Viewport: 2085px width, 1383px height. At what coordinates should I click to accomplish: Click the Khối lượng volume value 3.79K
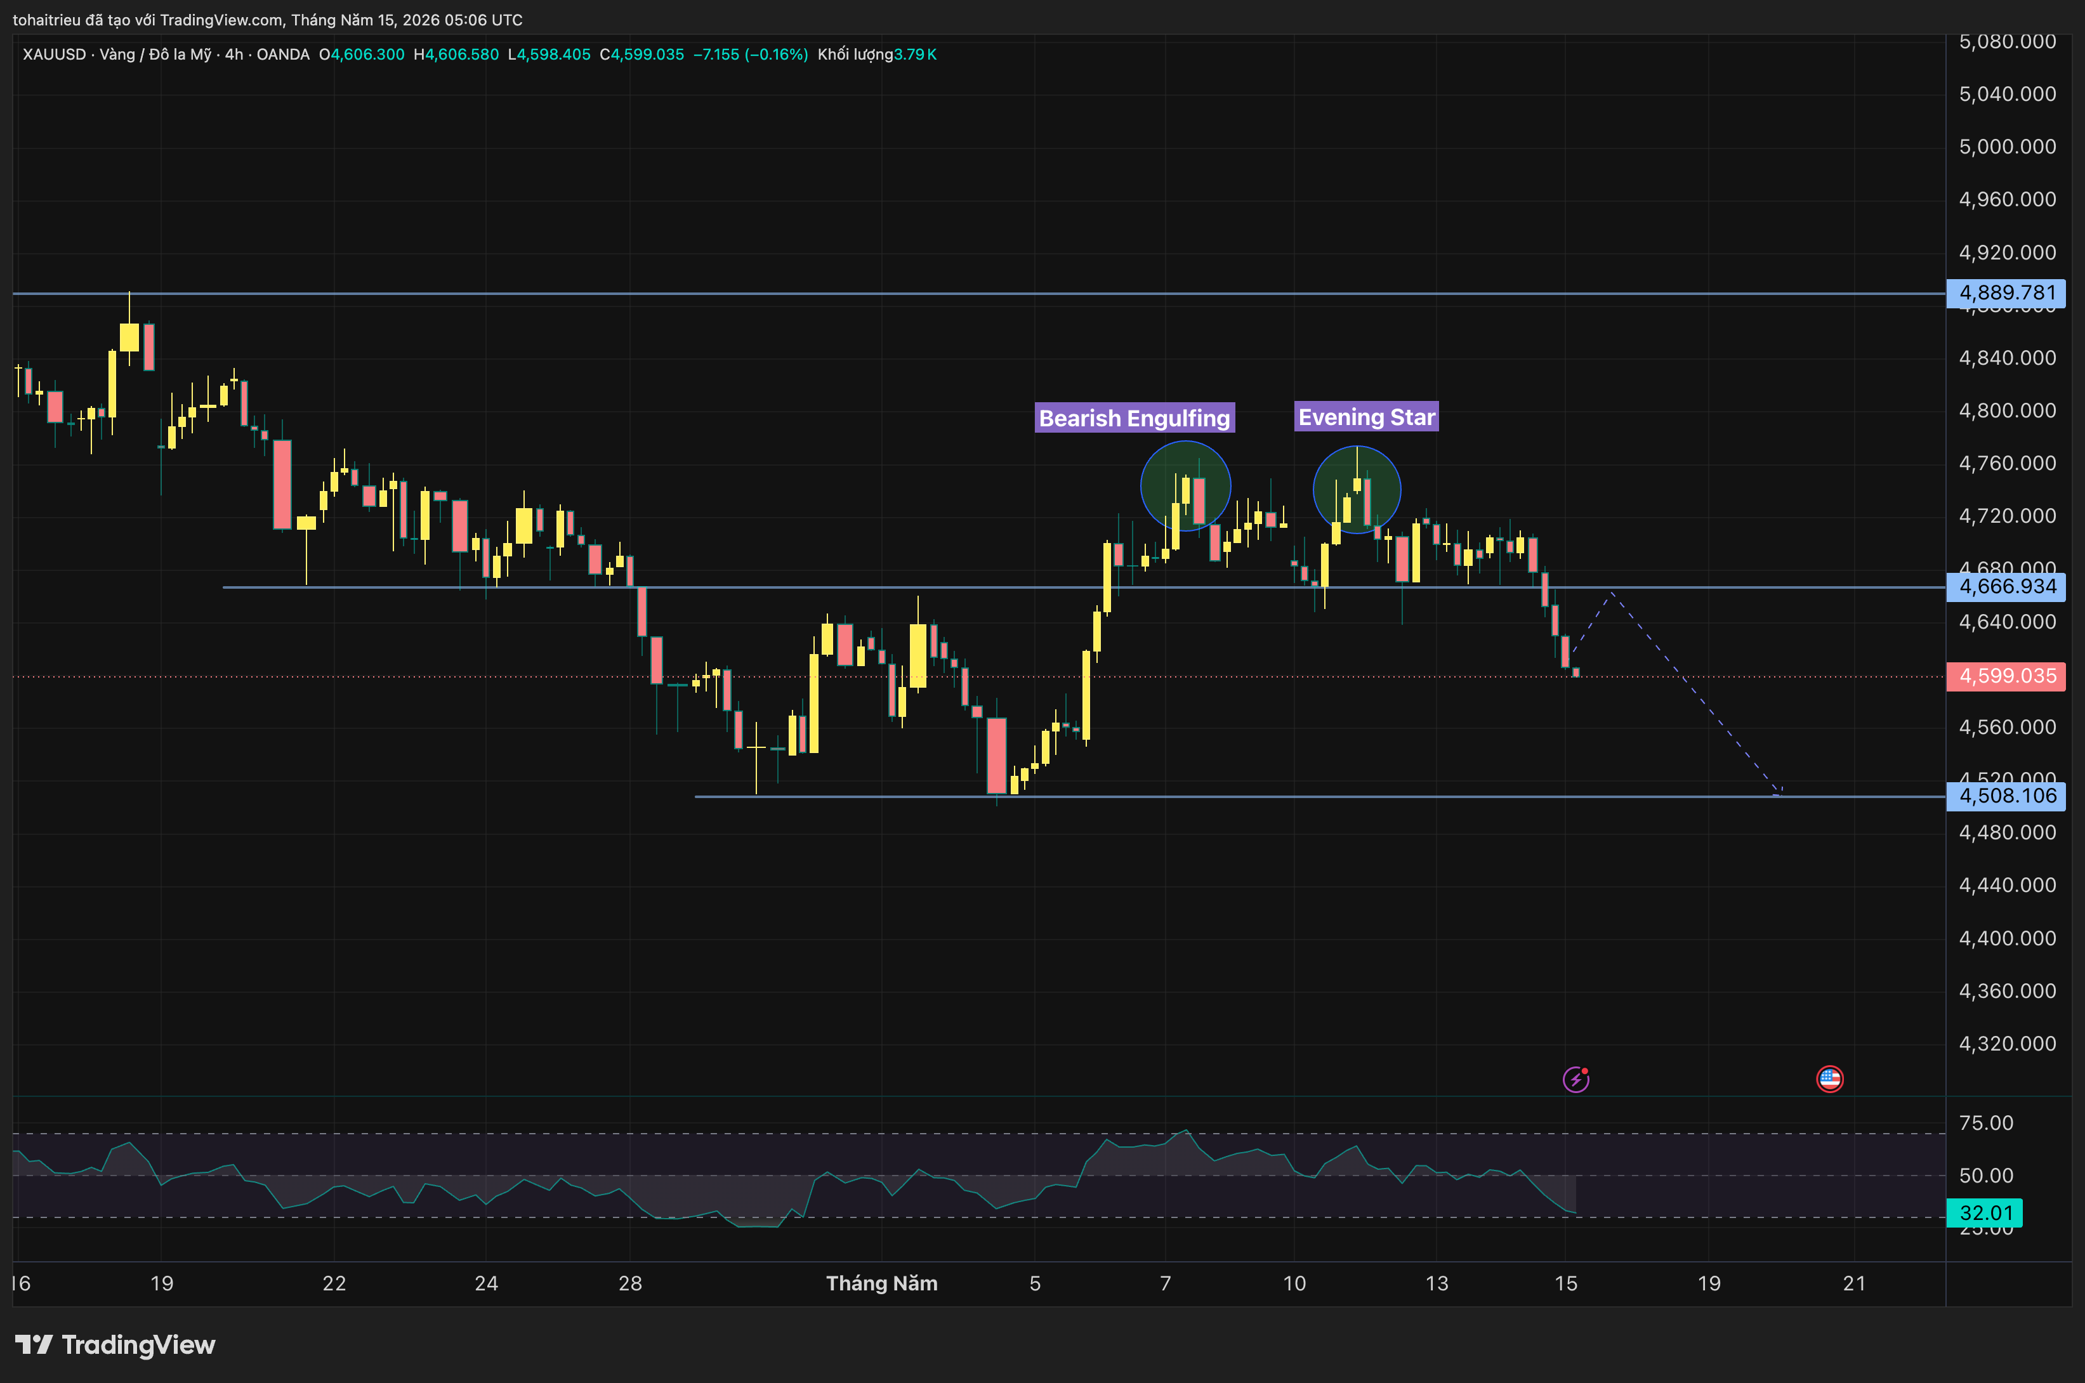click(x=914, y=54)
